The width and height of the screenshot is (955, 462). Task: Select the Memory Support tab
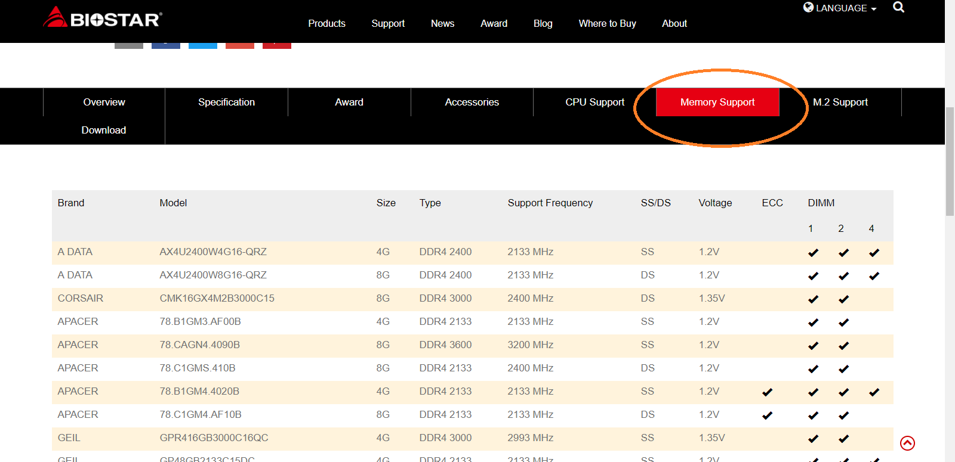tap(717, 102)
